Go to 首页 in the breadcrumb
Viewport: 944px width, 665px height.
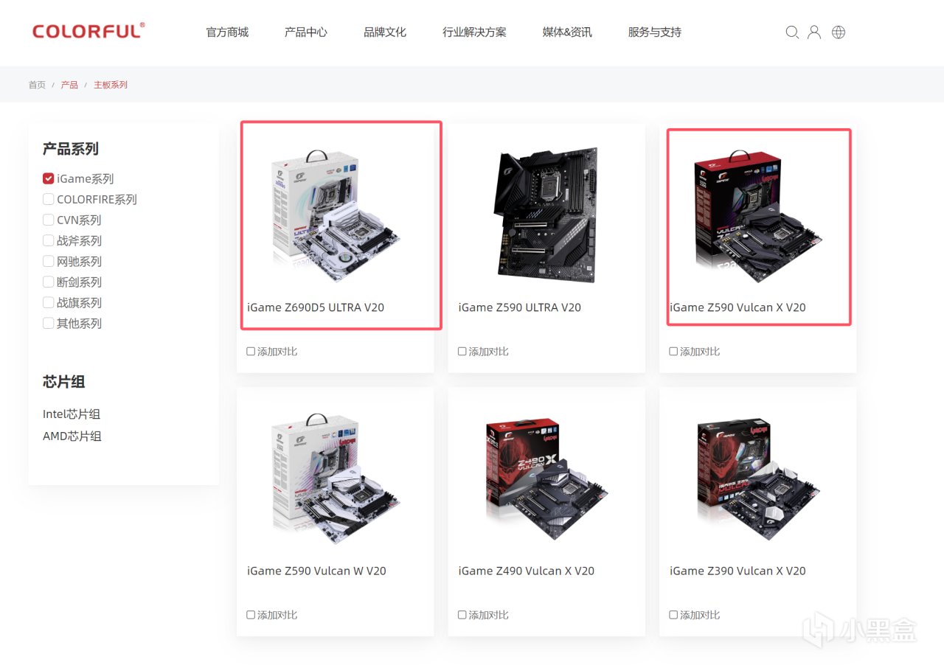pos(37,85)
